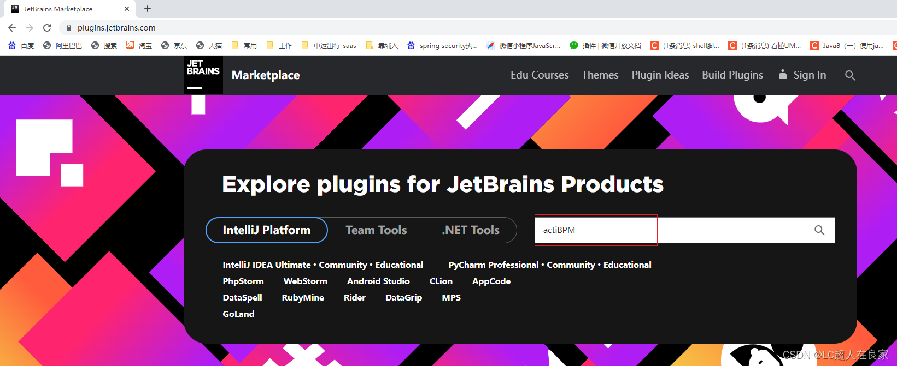Image resolution: width=897 pixels, height=366 pixels.
Task: Open the 天猫 bookmark
Action: tap(209, 46)
